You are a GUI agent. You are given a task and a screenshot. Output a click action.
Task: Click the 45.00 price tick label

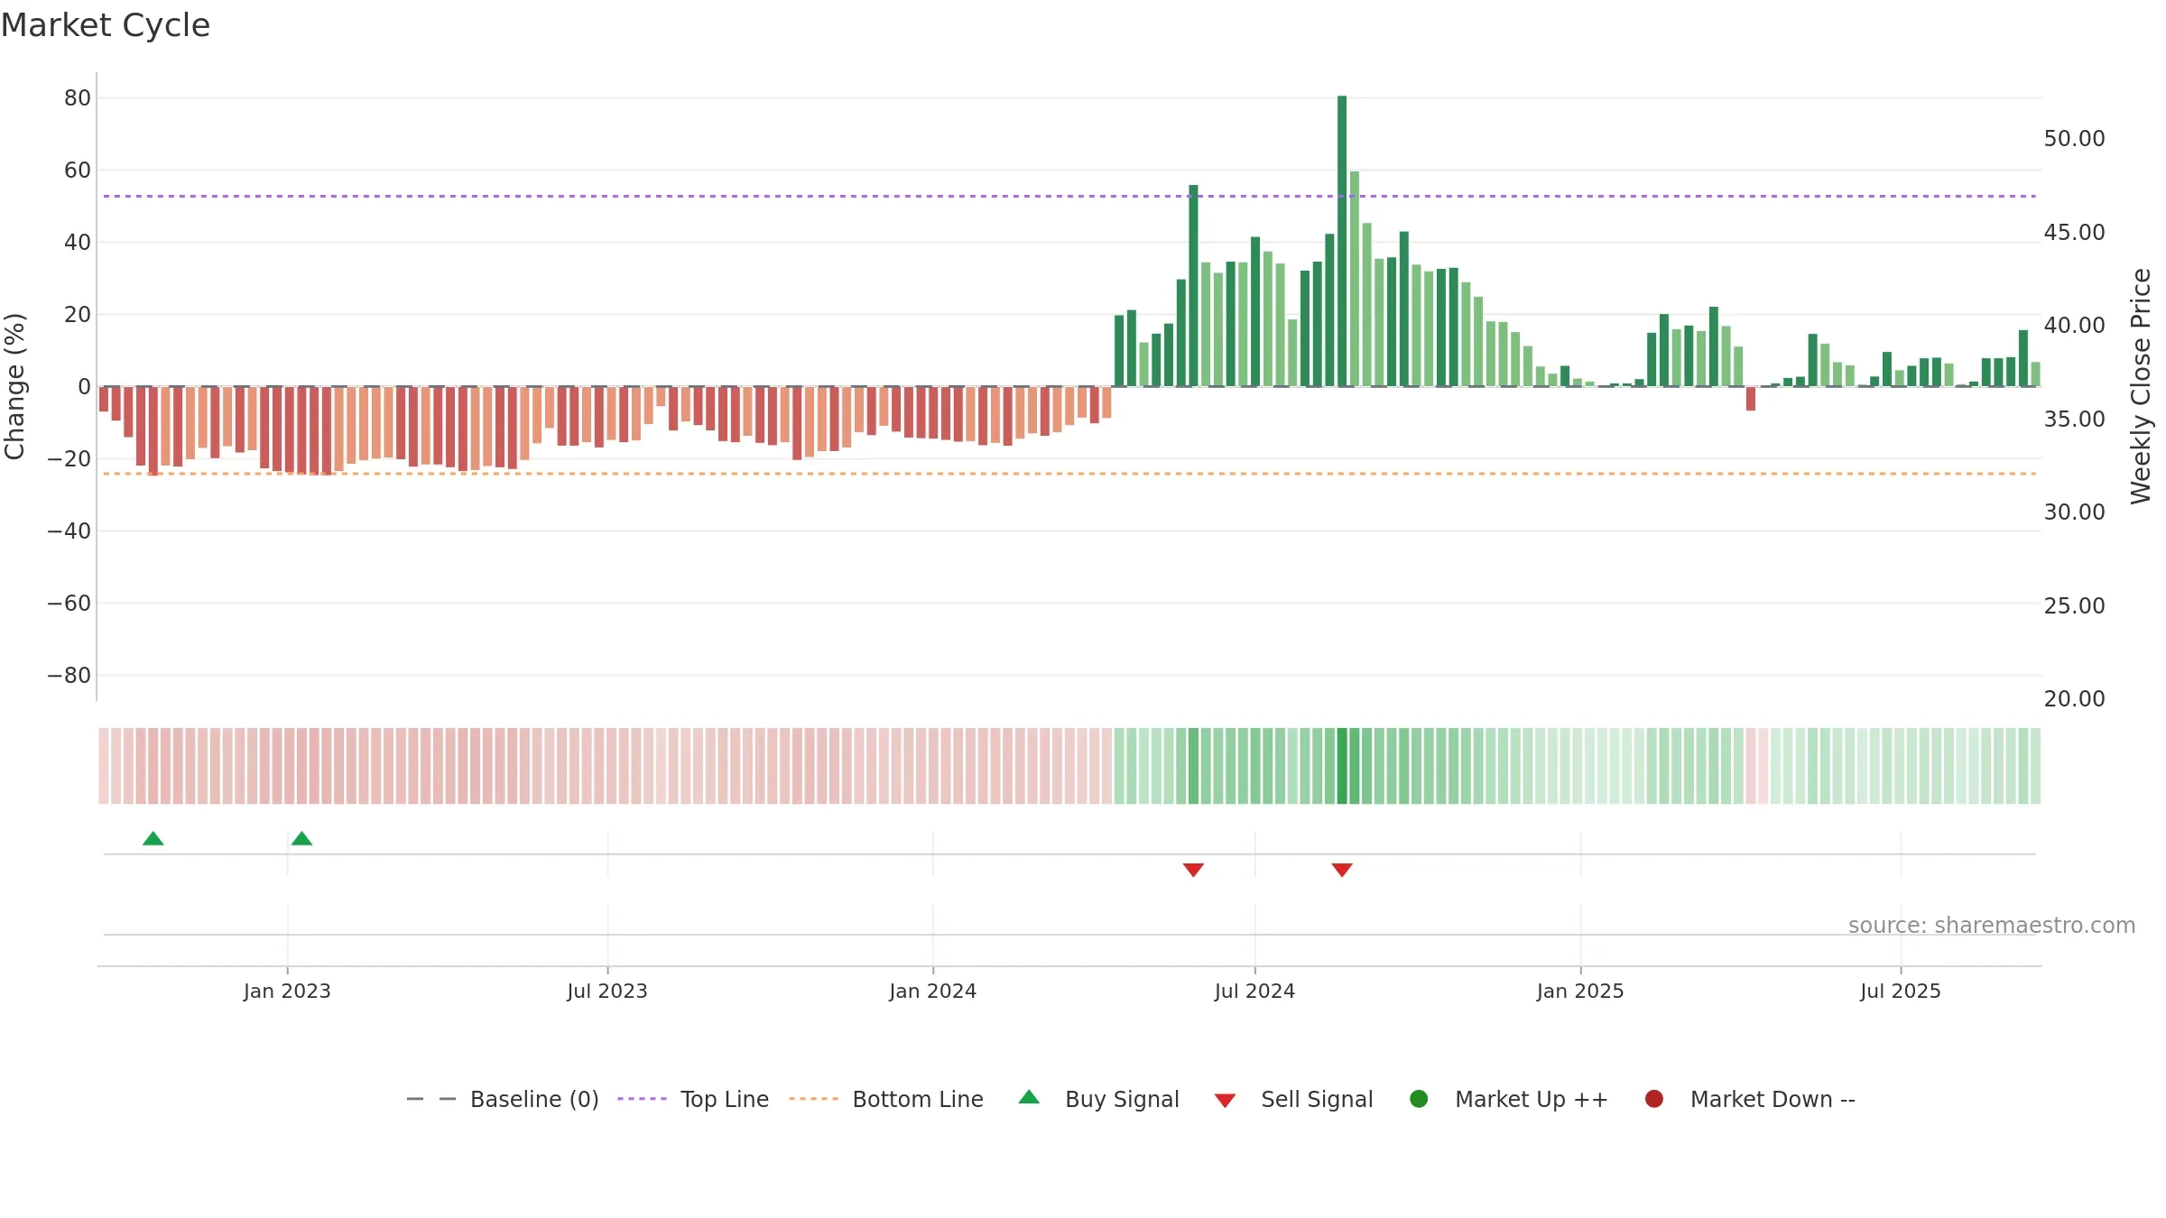click(2074, 232)
